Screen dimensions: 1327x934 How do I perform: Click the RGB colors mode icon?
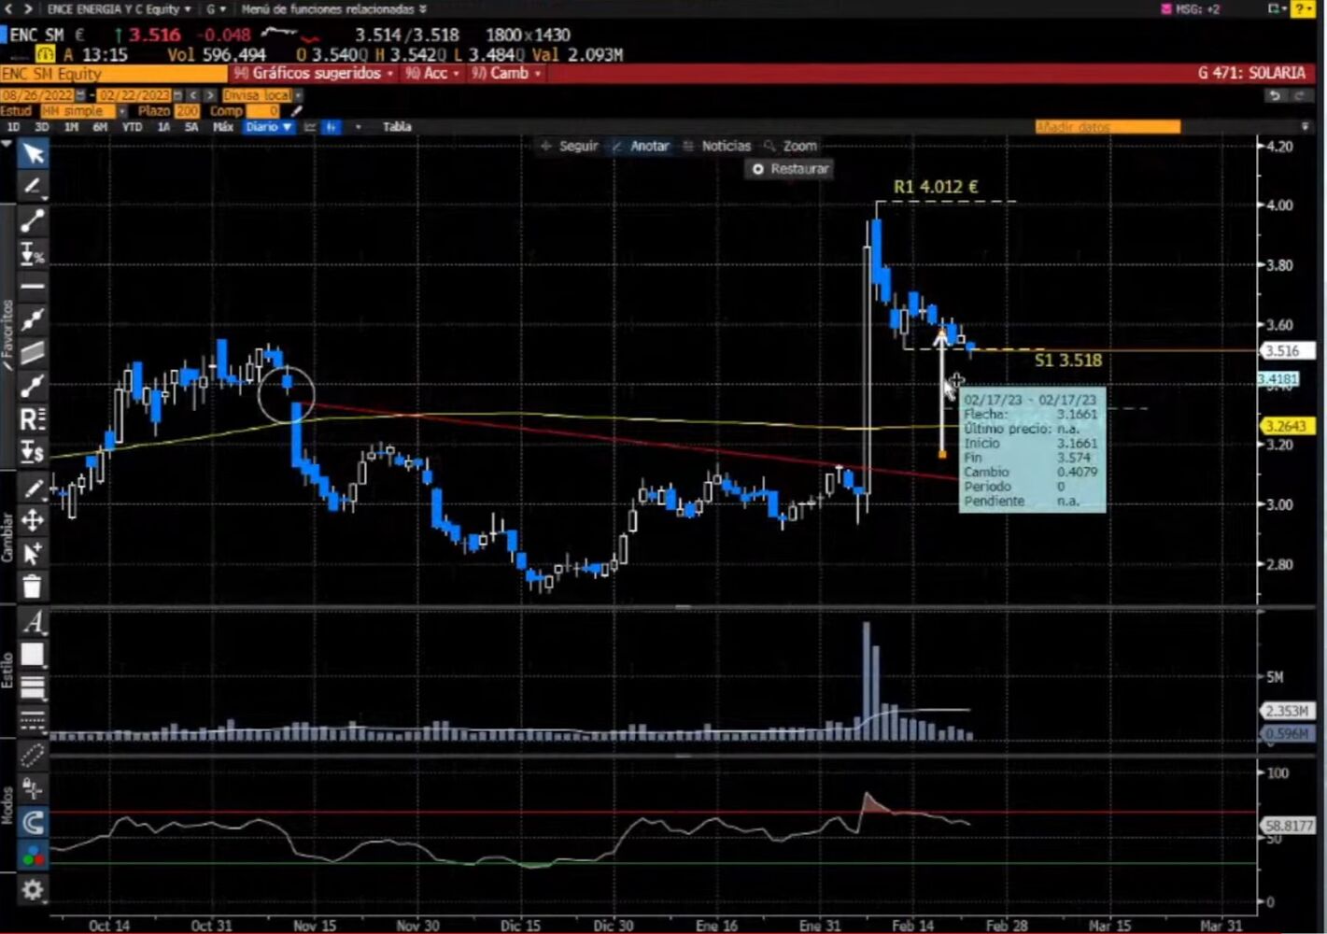coord(33,856)
